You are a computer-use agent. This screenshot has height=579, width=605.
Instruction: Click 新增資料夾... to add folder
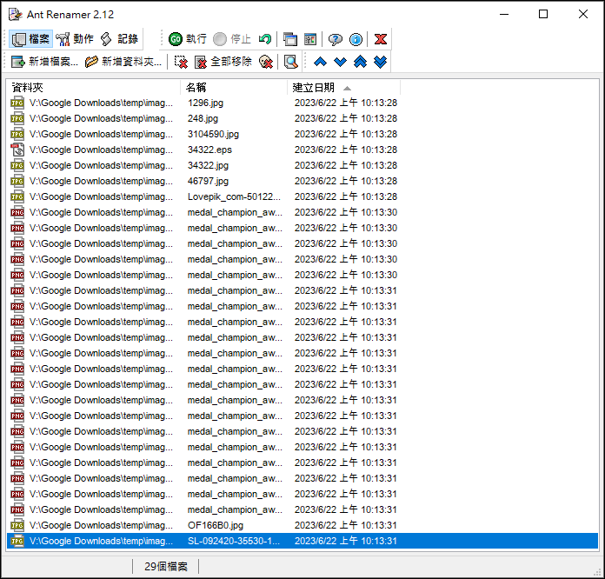123,62
